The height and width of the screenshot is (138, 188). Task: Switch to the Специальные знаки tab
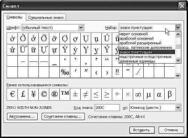tap(46, 17)
